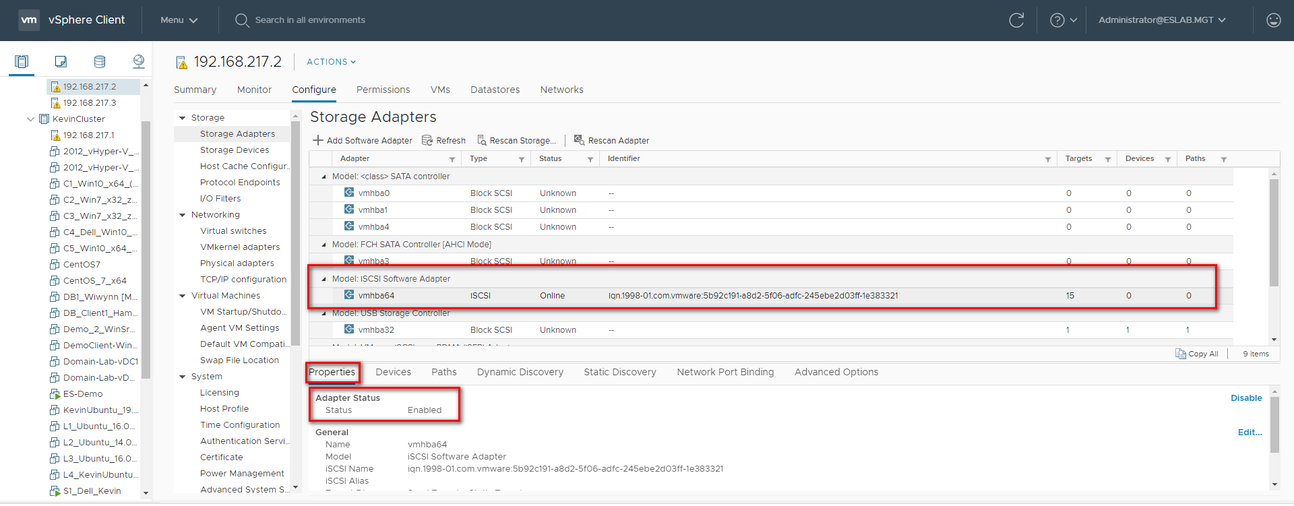Open the Adapter column filter icon
This screenshot has width=1294, height=506.
(452, 160)
